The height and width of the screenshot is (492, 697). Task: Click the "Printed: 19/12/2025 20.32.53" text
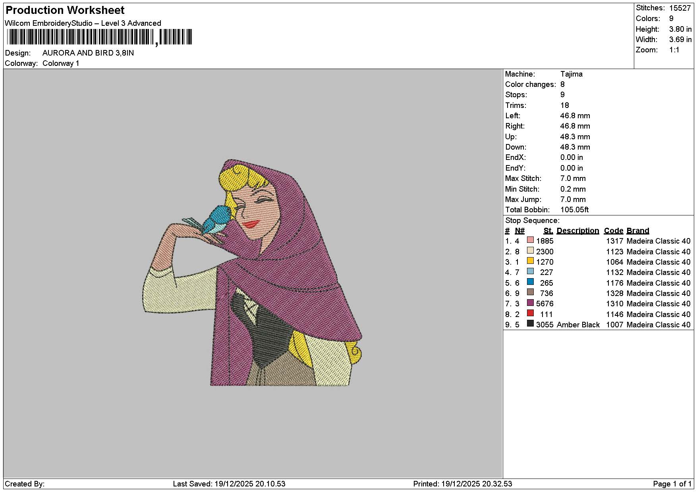pyautogui.click(x=463, y=484)
